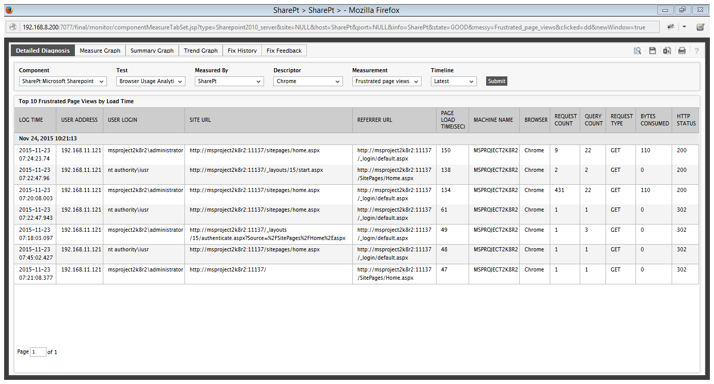
Task: Select log time 2015-11-23 07:18:03.097
Action: (x=35, y=234)
